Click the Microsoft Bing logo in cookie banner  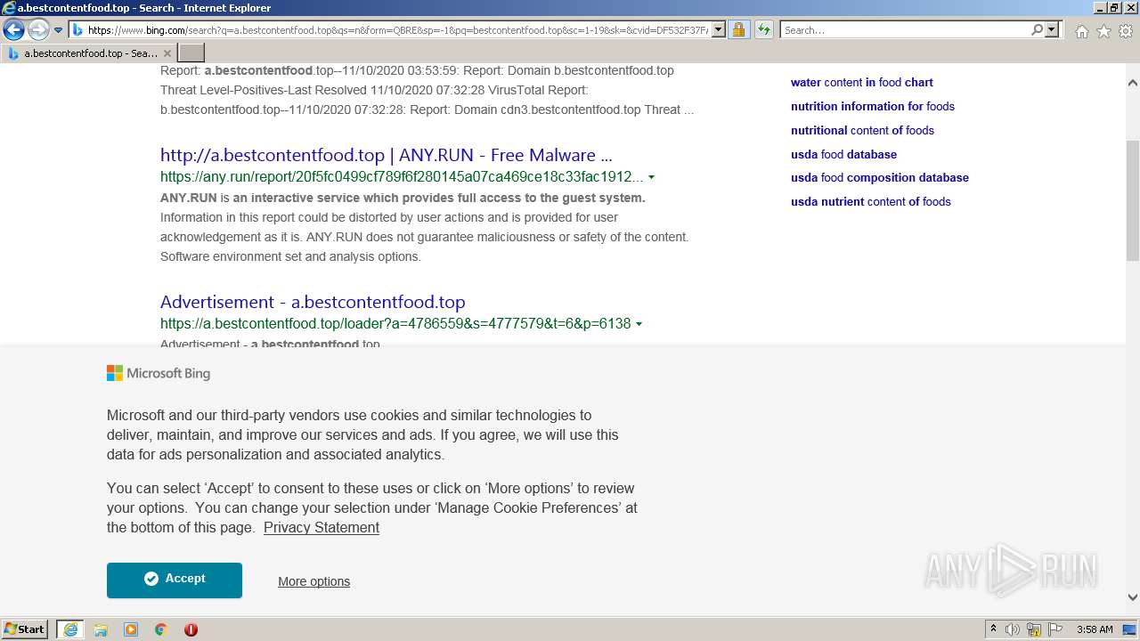[159, 374]
